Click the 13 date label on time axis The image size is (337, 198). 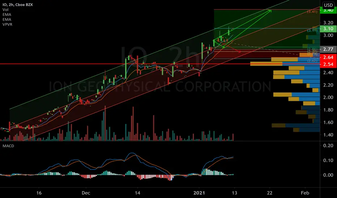(x=234, y=193)
